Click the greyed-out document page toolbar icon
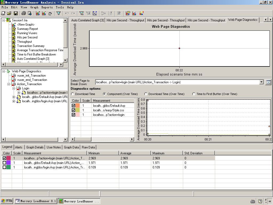The width and height of the screenshot is (273, 205). tap(119, 13)
